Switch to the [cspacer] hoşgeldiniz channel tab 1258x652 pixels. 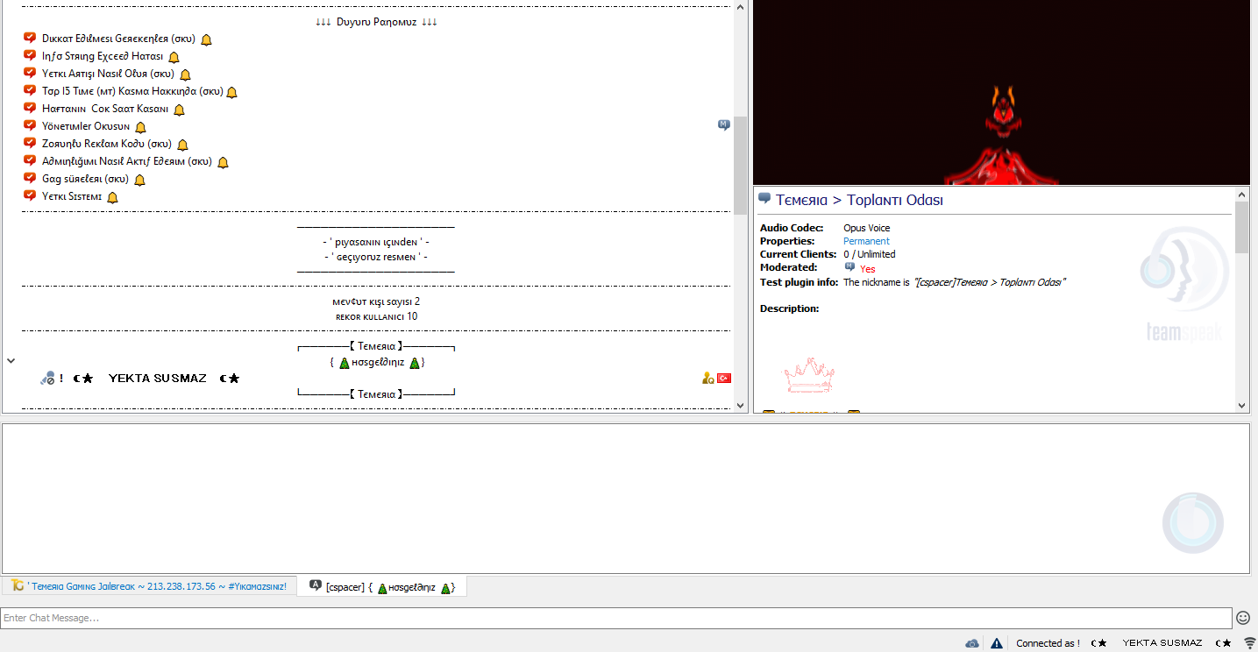pyautogui.click(x=382, y=586)
